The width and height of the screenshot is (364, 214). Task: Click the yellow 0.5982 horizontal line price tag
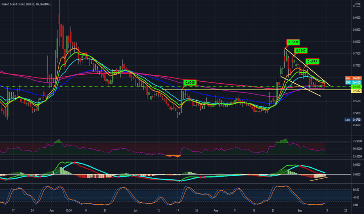click(357, 91)
